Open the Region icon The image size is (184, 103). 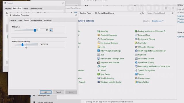coord(99,66)
